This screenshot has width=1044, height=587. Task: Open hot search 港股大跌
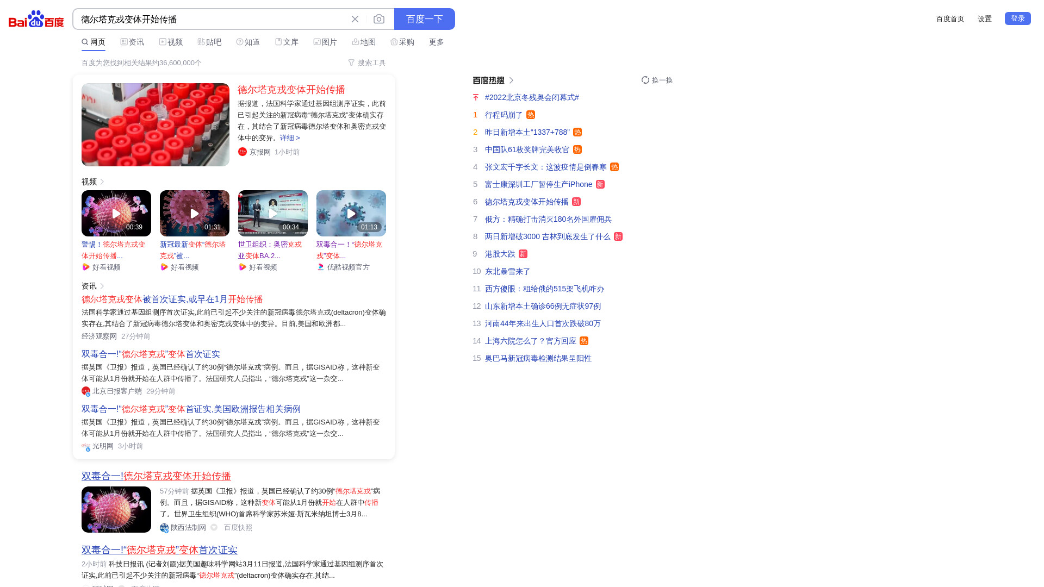tap(500, 254)
